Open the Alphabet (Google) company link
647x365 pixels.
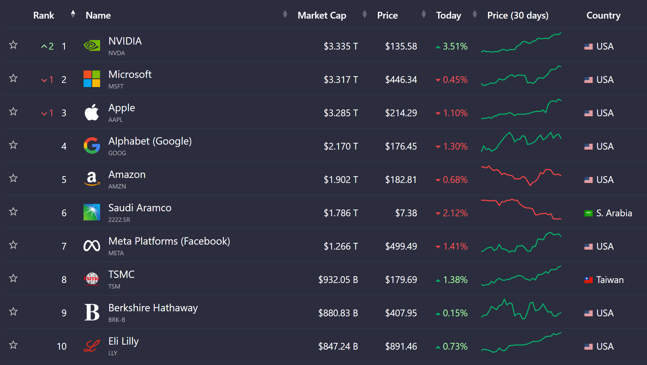150,141
